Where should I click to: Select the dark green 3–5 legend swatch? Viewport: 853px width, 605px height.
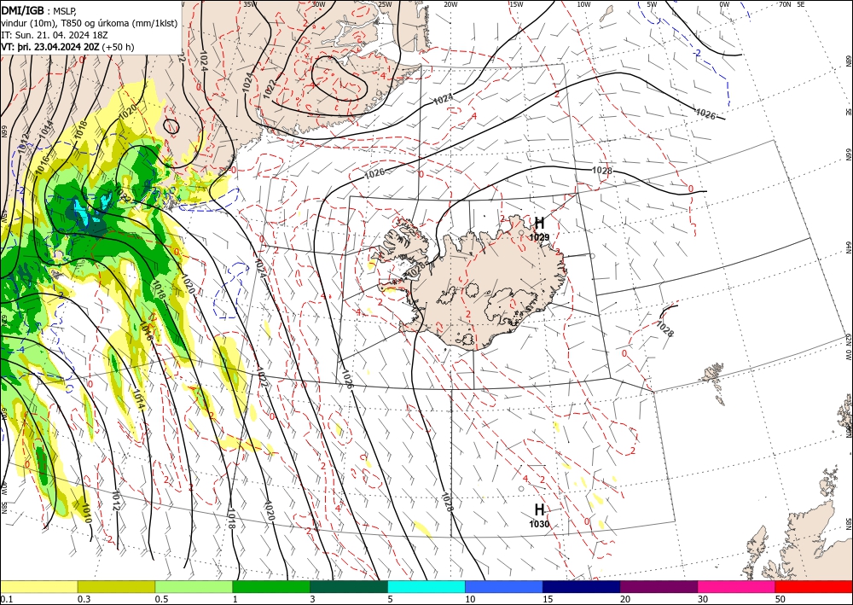[349, 586]
